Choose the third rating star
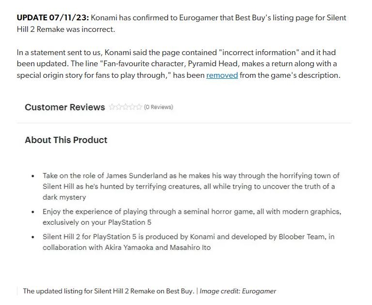Viewport: 372px width, 305px height. 125,107
